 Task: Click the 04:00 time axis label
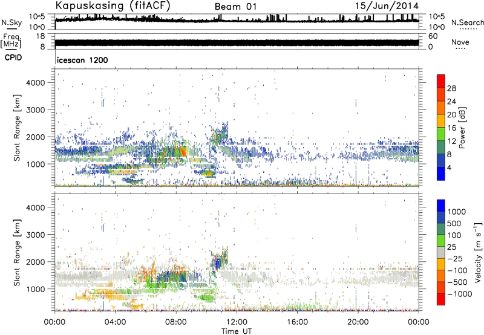point(115,322)
